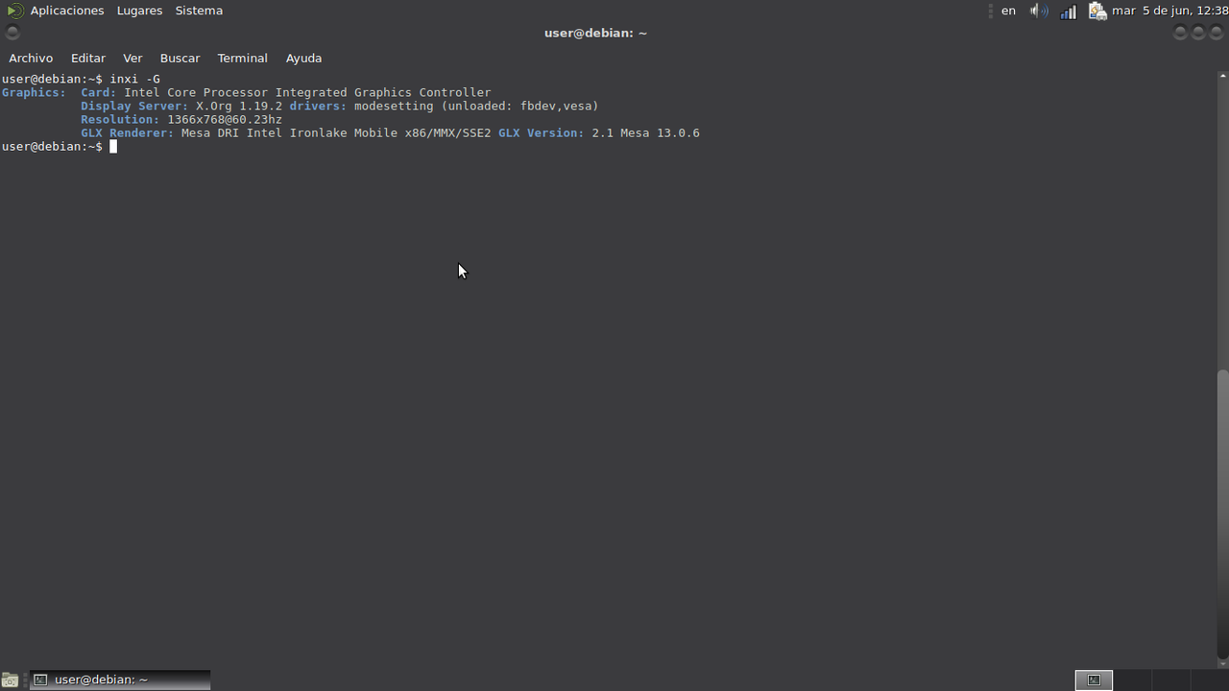Click the battery power manager icon

pyautogui.click(x=1097, y=11)
